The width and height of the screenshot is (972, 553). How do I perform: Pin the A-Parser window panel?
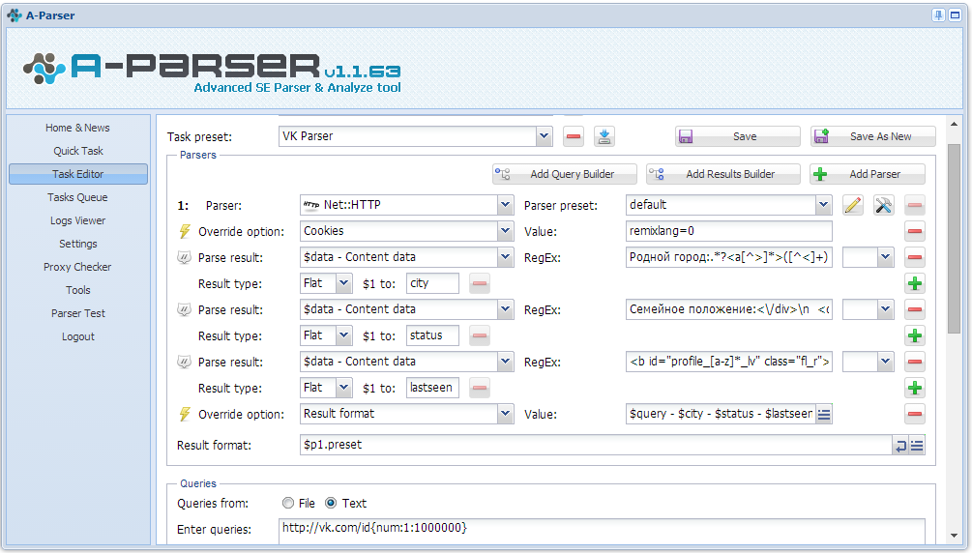pyautogui.click(x=938, y=15)
